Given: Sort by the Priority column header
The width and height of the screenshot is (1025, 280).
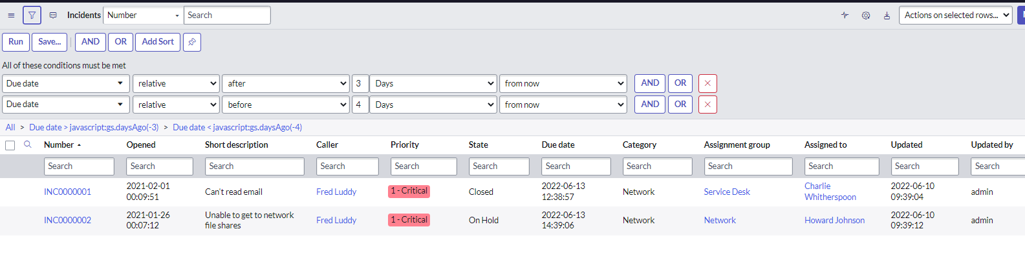Looking at the screenshot, I should point(405,145).
